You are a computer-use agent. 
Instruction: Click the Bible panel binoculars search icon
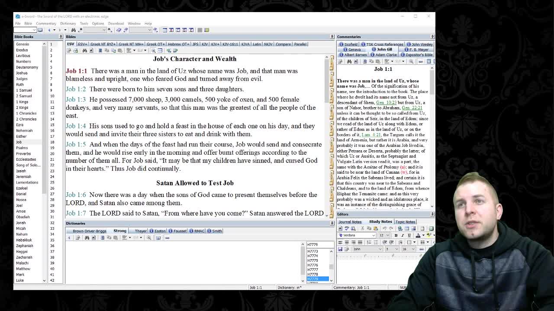click(x=85, y=51)
